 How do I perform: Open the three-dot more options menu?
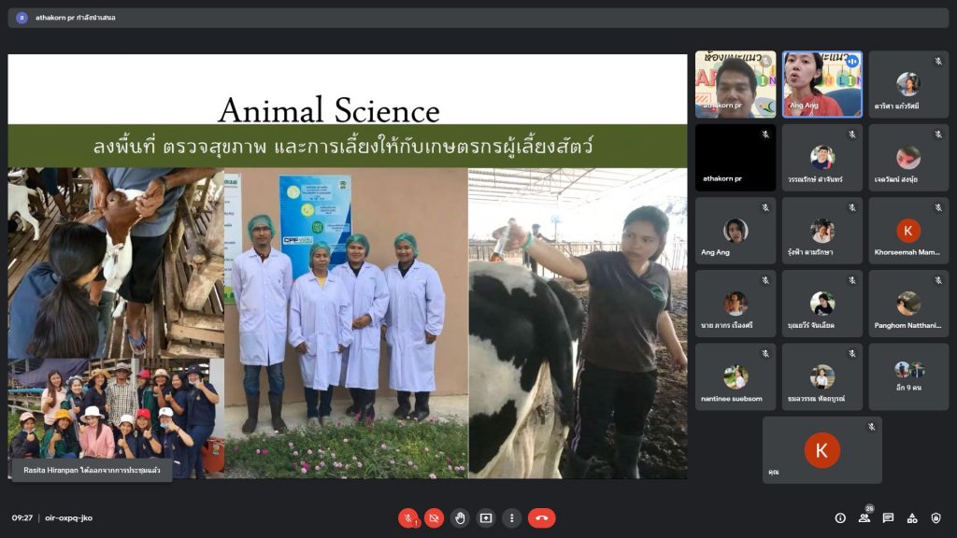pyautogui.click(x=511, y=517)
